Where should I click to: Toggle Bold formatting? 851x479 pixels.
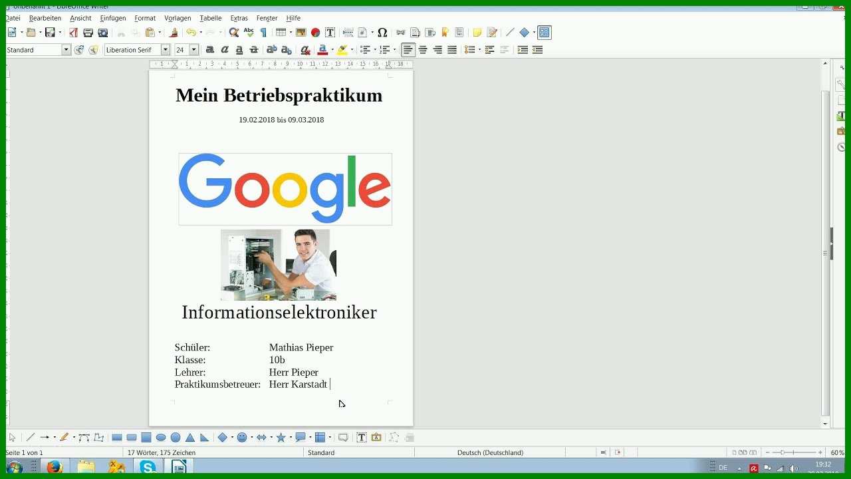point(210,50)
